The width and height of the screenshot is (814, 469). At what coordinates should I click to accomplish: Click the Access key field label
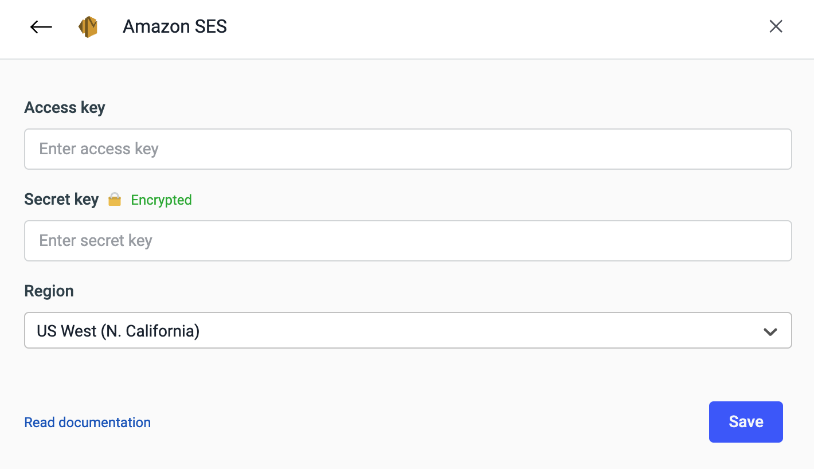point(65,108)
